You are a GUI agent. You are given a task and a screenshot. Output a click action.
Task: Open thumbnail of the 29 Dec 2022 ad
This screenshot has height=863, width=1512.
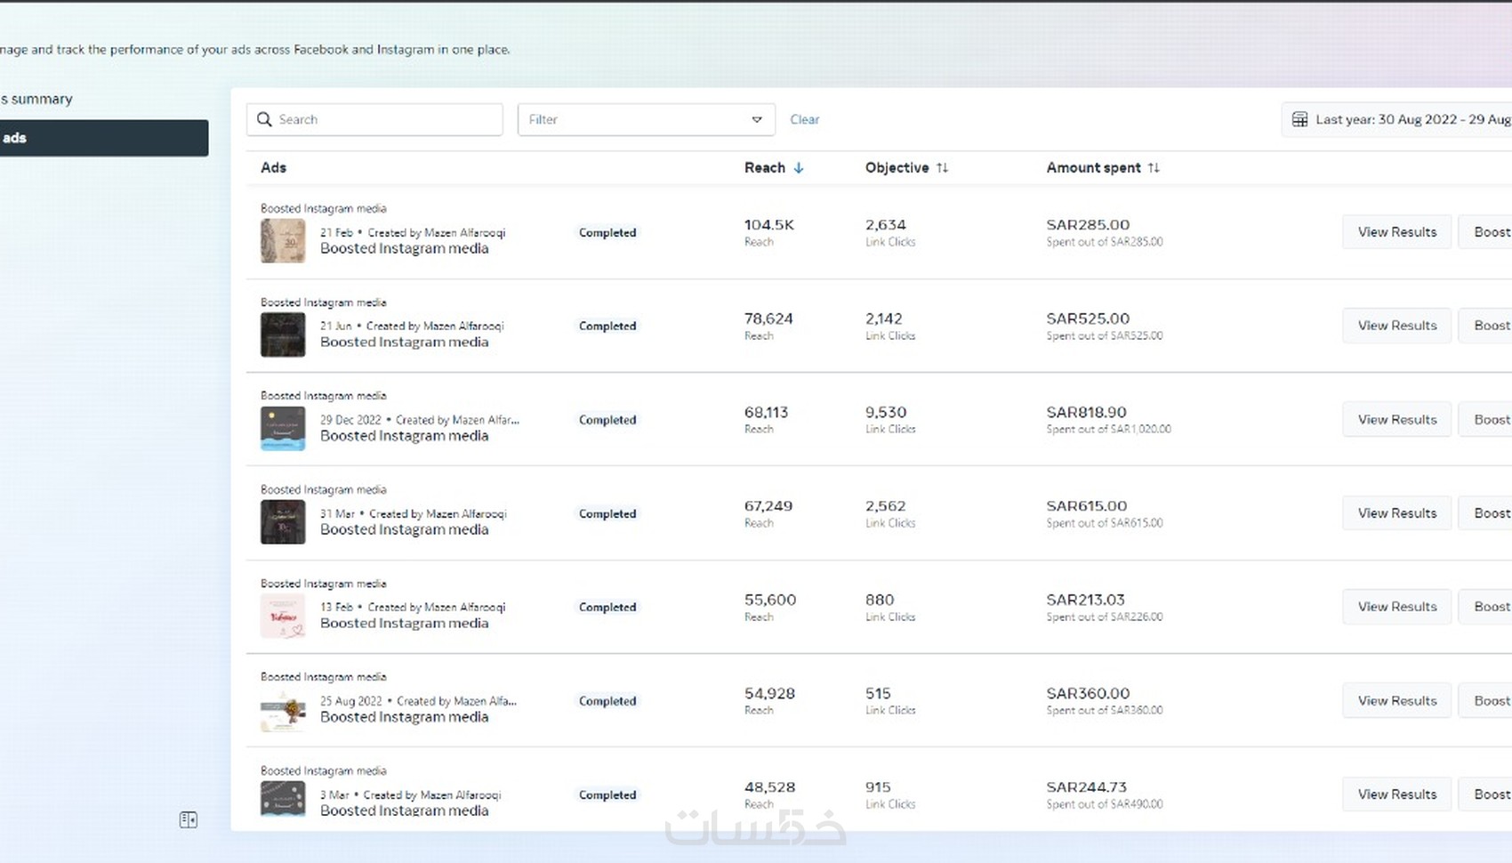(283, 428)
